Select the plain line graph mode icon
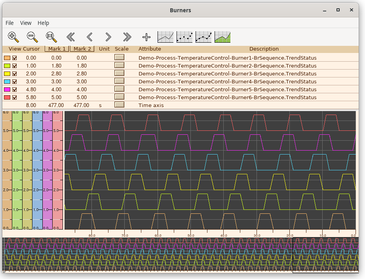This screenshot has height=279, width=365. pos(165,37)
